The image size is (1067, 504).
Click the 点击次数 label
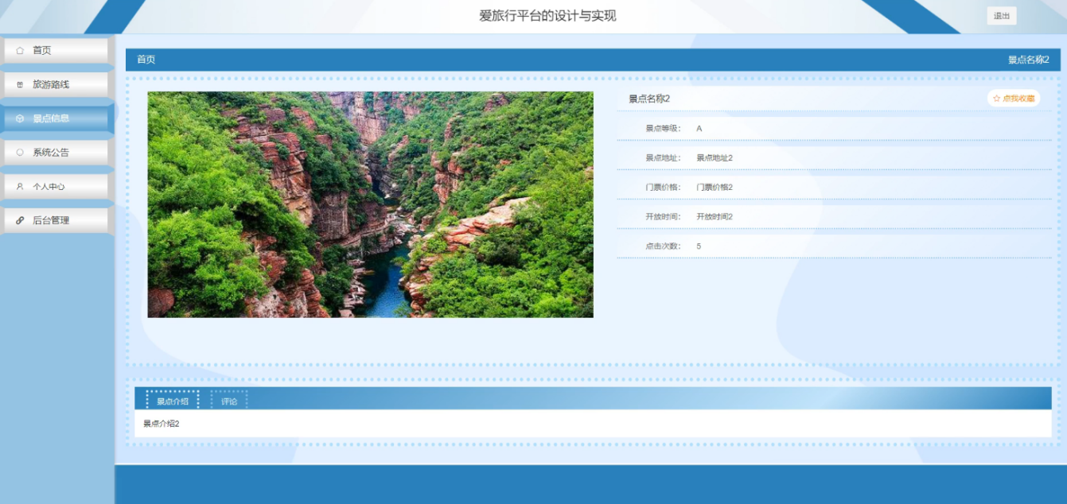click(x=663, y=246)
